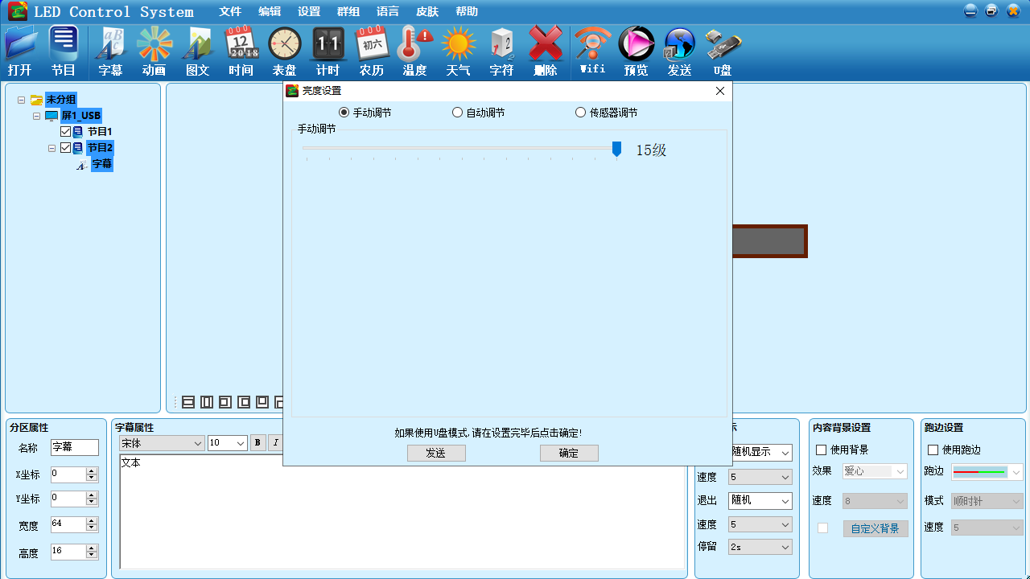The image size is (1030, 579).
Task: Open the Wifi settings icon
Action: [x=592, y=51]
